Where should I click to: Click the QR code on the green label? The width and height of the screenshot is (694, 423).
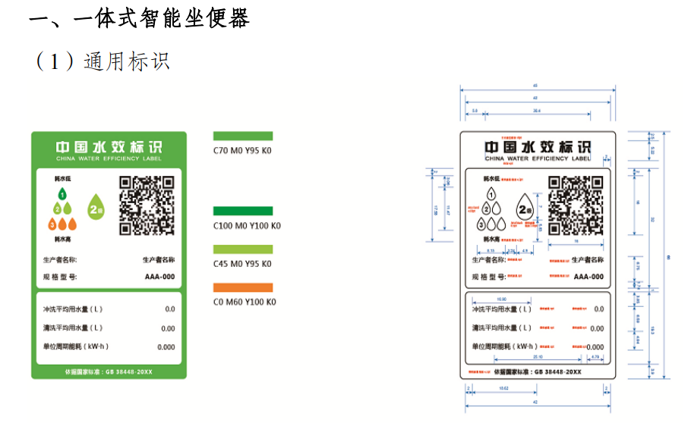click(147, 205)
